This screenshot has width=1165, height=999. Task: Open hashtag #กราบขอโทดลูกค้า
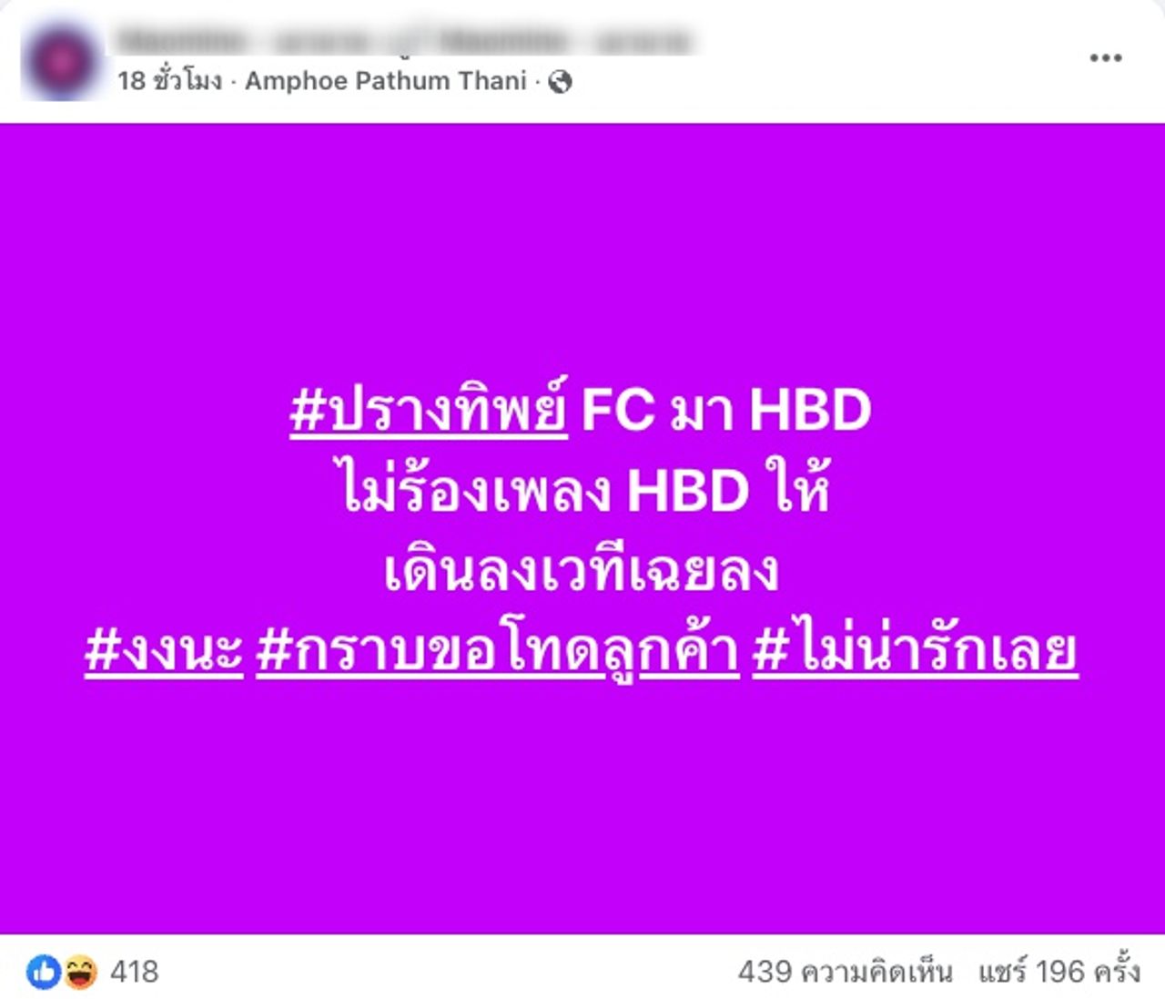pos(498,650)
